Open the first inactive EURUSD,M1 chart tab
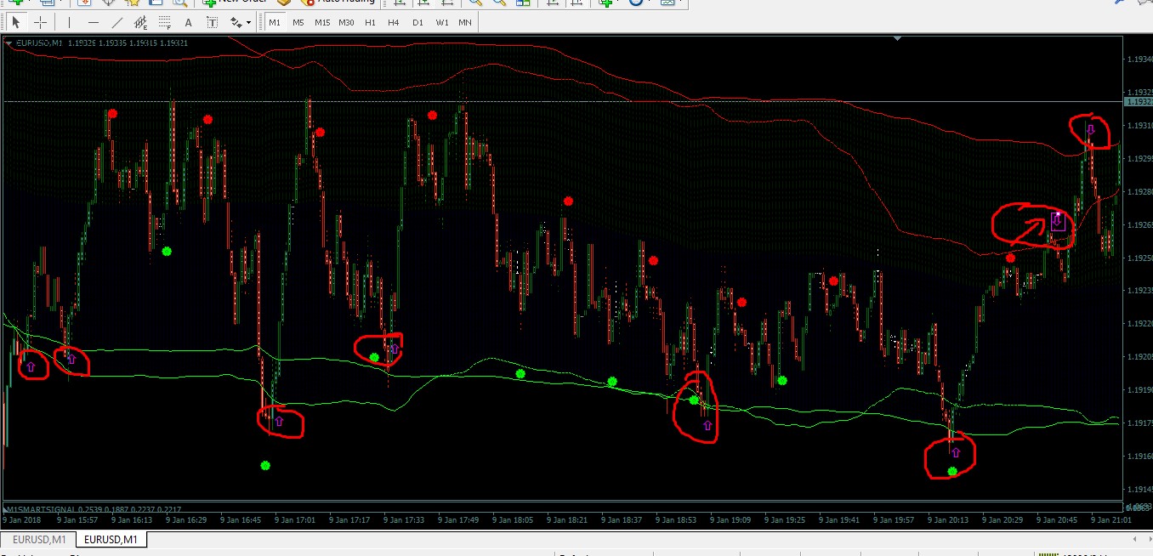1153x556 pixels. 37,540
